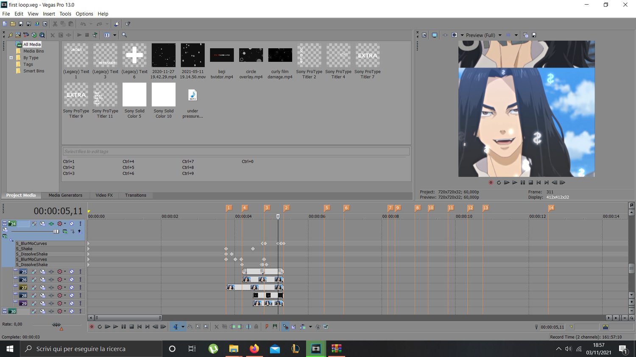Switch to the Media Generators tab
The width and height of the screenshot is (636, 357).
click(x=65, y=195)
